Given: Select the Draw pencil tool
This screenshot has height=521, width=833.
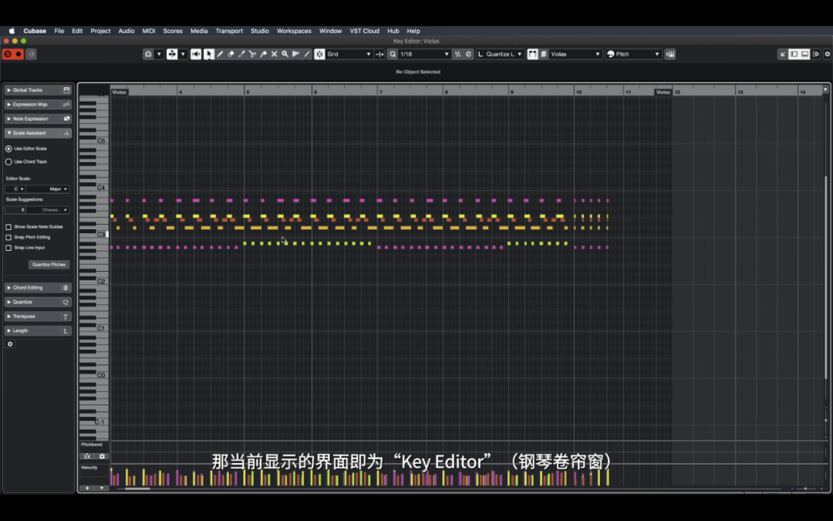Looking at the screenshot, I should (220, 54).
